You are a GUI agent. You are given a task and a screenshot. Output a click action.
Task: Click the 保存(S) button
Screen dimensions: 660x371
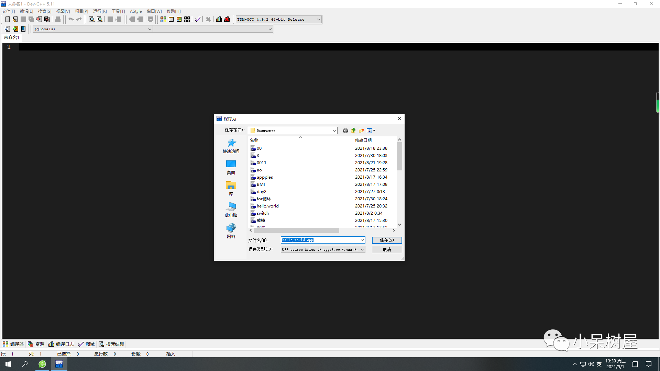(x=387, y=240)
